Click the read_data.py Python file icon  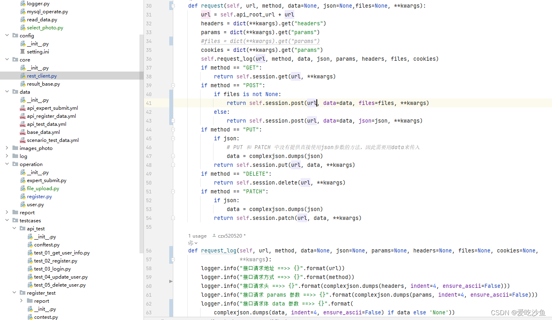pos(23,20)
